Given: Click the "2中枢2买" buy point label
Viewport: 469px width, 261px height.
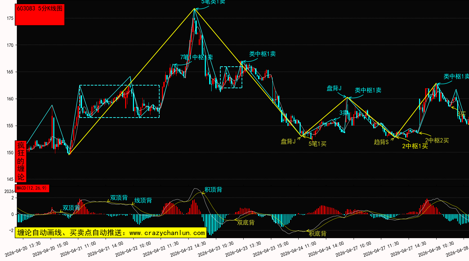Looking at the screenshot, I should pos(437,140).
